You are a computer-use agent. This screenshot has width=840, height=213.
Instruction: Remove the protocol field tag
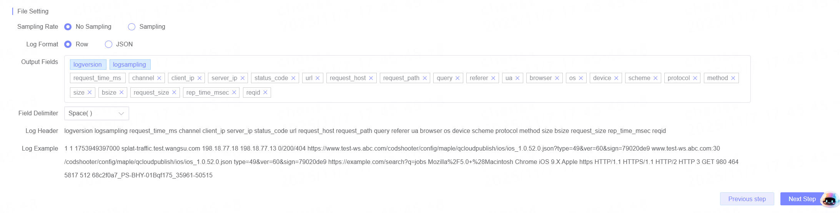click(695, 78)
